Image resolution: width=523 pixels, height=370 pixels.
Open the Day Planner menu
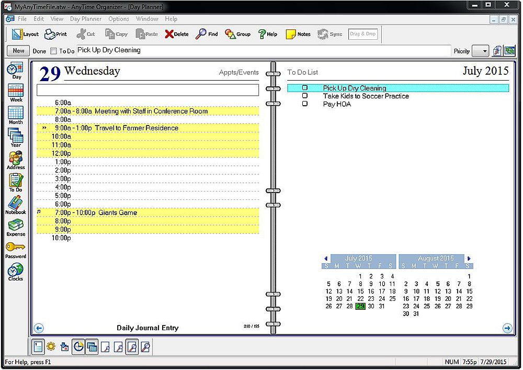(86, 19)
